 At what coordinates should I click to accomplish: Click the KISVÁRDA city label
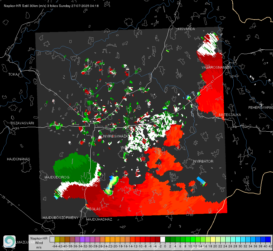186,29
